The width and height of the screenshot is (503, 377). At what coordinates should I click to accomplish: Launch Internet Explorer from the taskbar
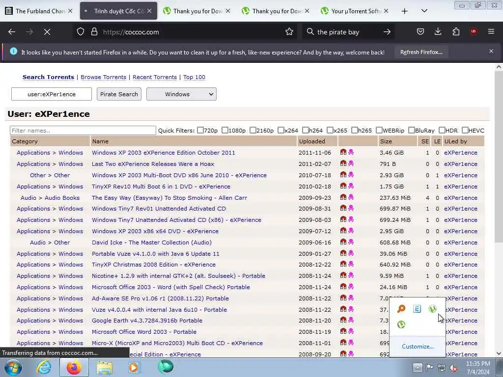44,368
